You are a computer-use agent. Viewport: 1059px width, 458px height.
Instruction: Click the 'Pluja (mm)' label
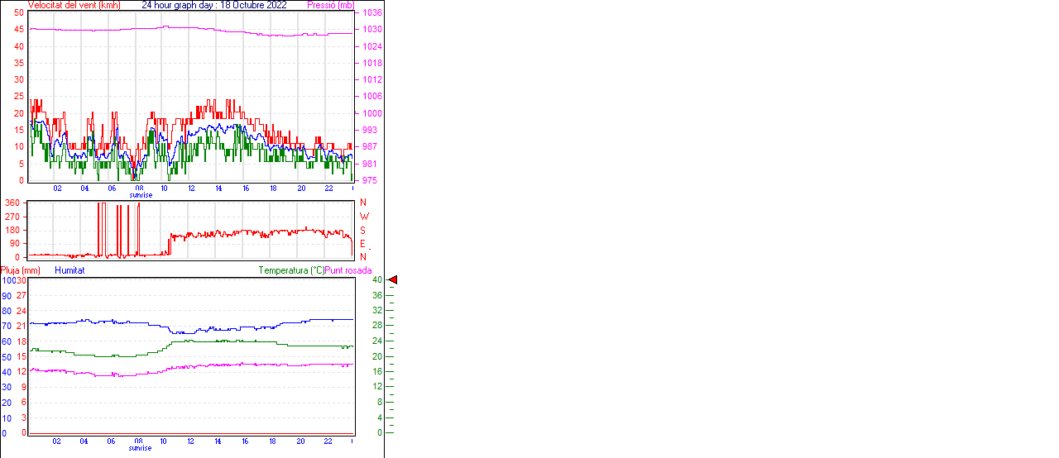(20, 270)
